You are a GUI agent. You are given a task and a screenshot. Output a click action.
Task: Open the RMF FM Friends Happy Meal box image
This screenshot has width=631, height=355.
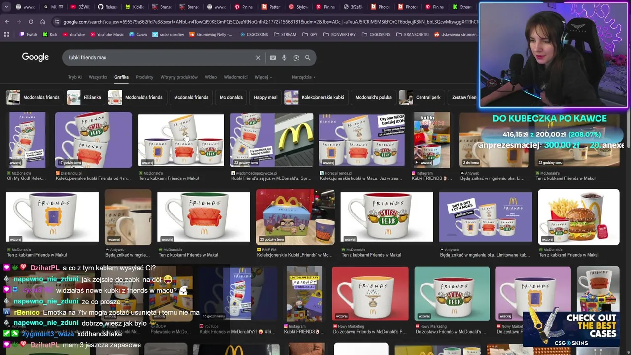tap(295, 217)
